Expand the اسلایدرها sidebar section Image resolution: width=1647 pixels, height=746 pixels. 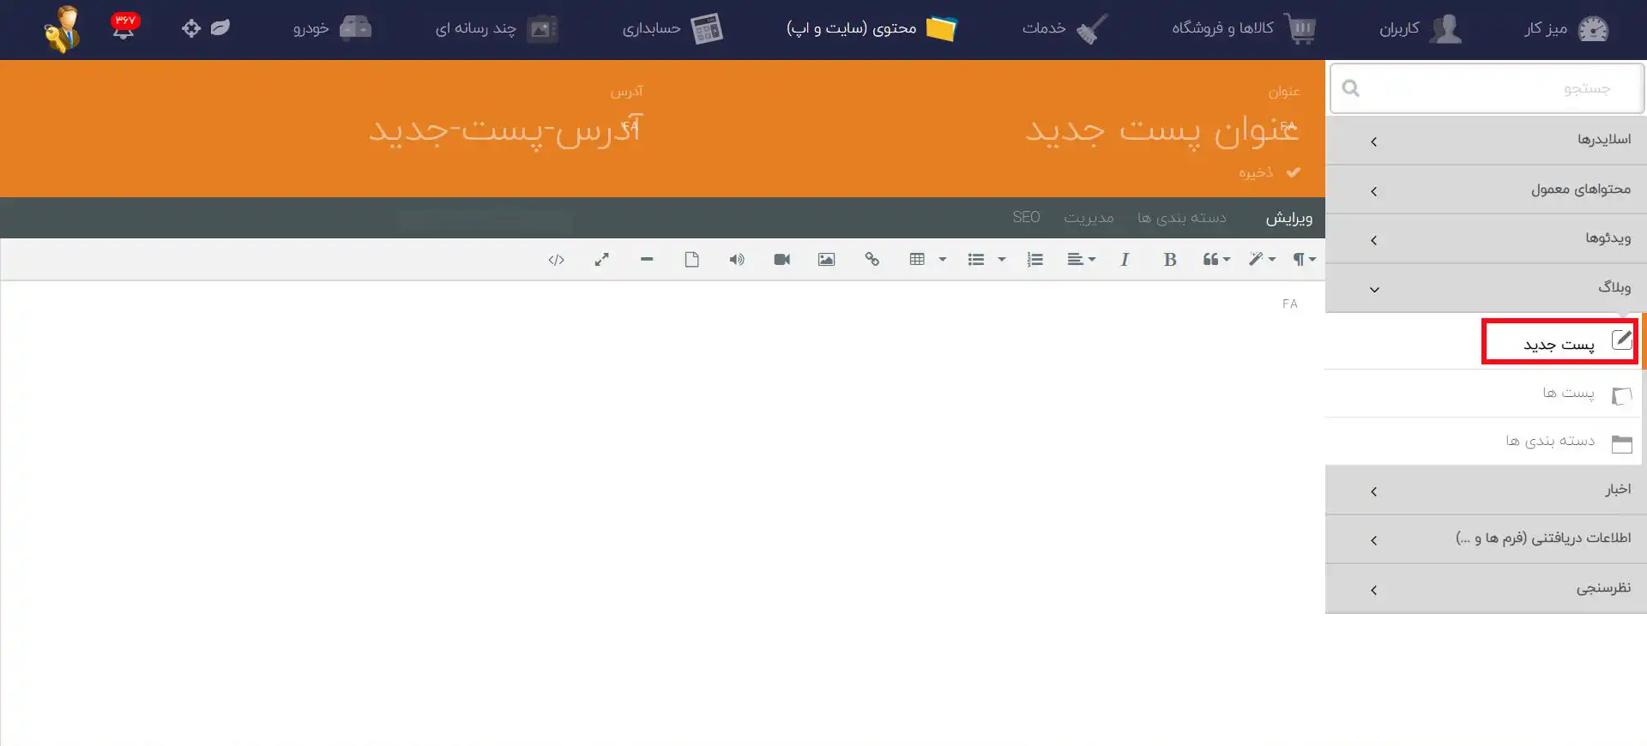tap(1486, 141)
